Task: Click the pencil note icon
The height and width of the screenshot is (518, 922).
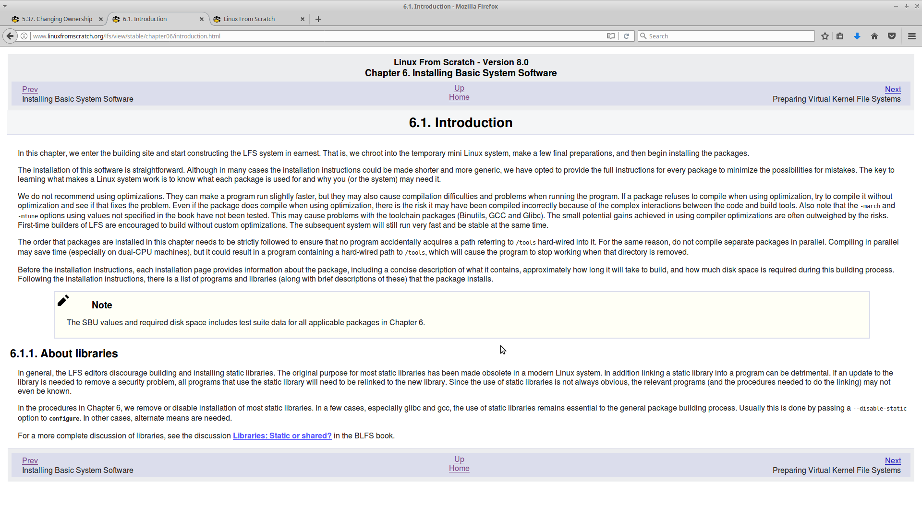Action: tap(63, 300)
